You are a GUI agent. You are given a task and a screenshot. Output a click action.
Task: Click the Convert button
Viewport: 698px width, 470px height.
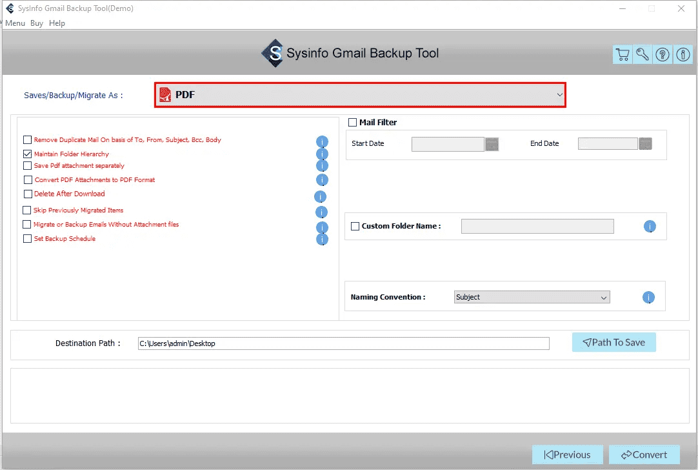(644, 455)
